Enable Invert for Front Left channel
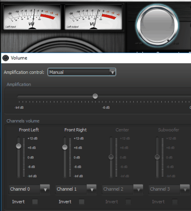191x211 pixels. coord(35,202)
